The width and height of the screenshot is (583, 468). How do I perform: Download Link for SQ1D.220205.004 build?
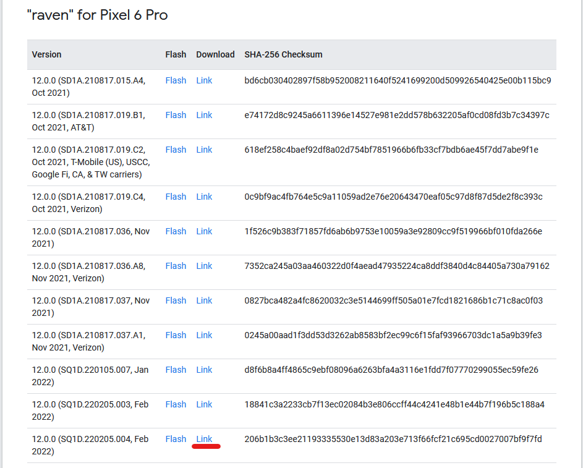coord(204,438)
